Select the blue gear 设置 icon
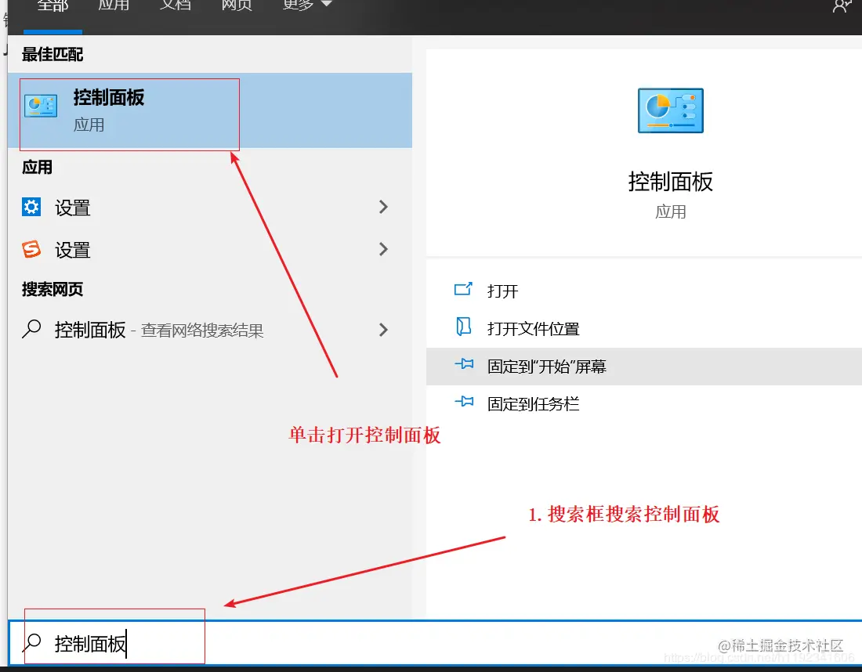This screenshot has width=862, height=672. point(31,208)
